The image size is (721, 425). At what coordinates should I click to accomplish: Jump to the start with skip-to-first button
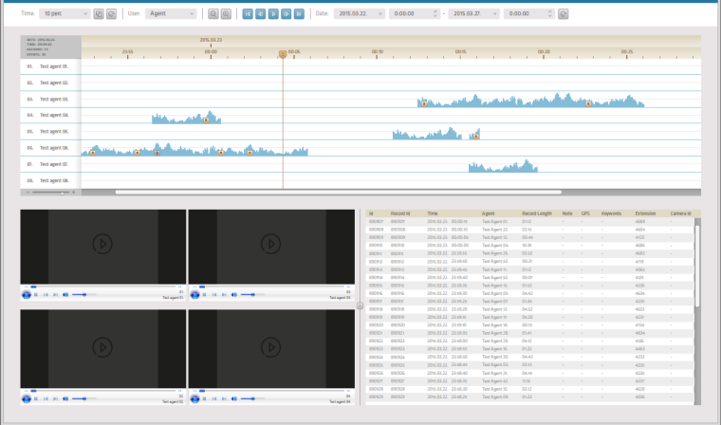(x=248, y=14)
